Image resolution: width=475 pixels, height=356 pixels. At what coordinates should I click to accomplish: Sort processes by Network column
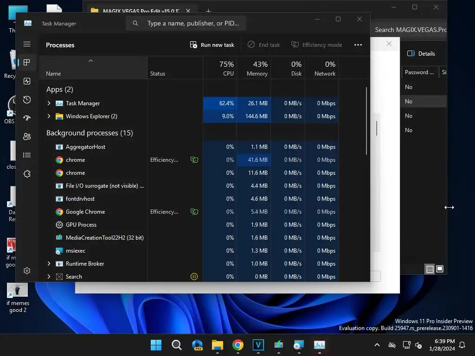tap(322, 68)
